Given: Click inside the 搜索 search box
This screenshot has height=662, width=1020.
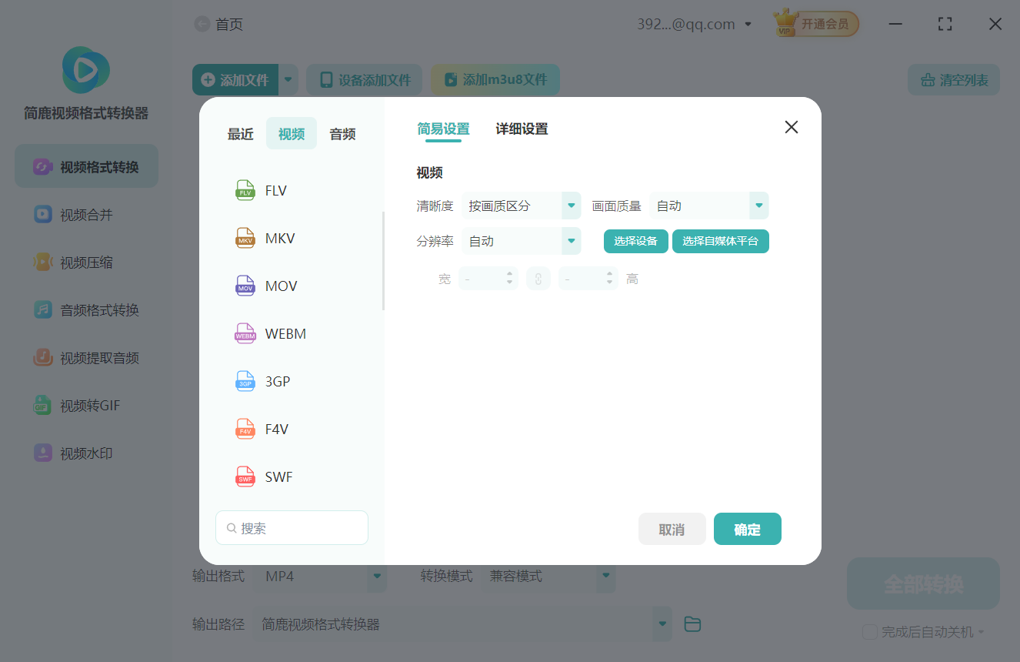Looking at the screenshot, I should pos(292,527).
